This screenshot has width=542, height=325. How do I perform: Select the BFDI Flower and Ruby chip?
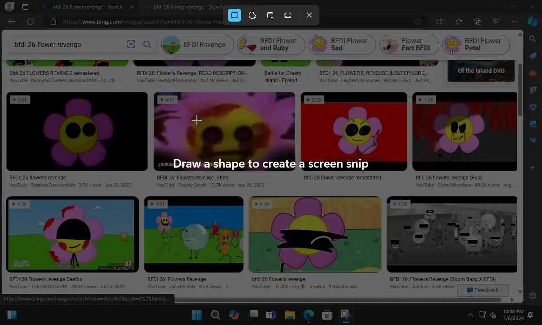tap(271, 44)
